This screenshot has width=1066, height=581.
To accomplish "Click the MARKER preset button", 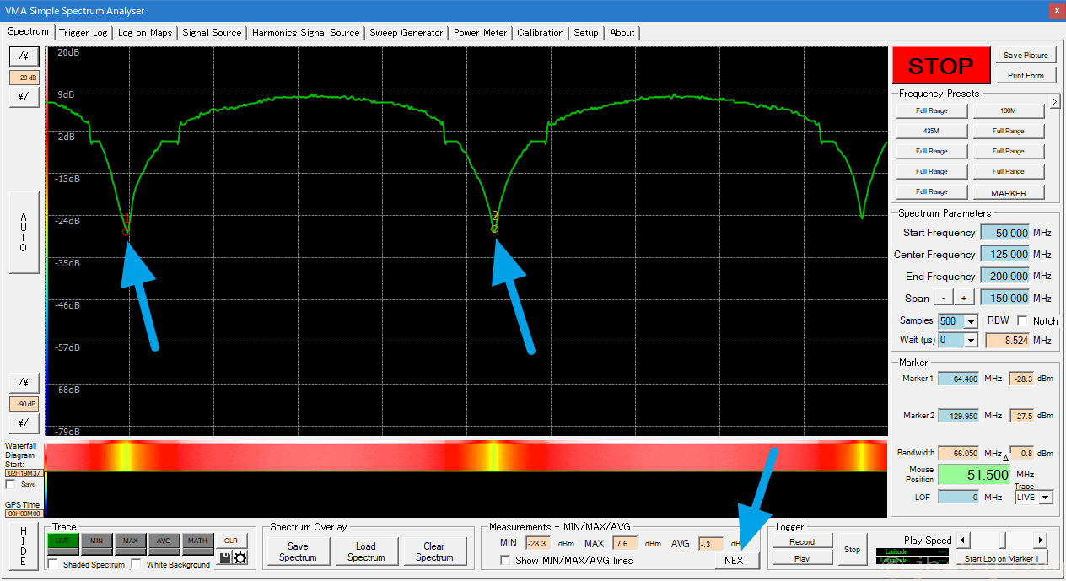I will 1009,192.
